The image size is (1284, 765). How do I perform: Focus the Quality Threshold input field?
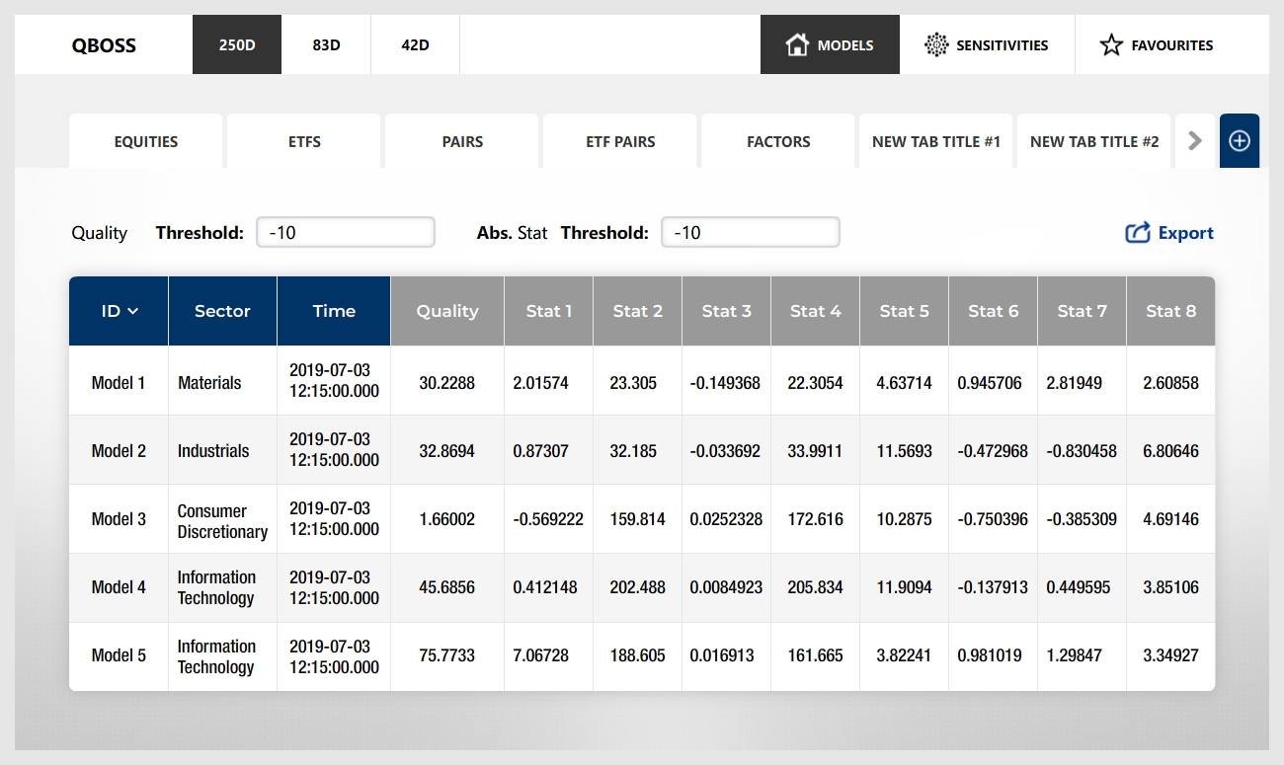(x=346, y=233)
